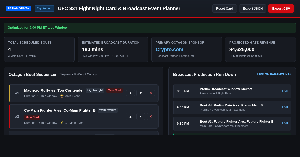300x157 pixels.
Task: Select the 9:00 PM Bout #4 rundown row
Action: (232, 107)
